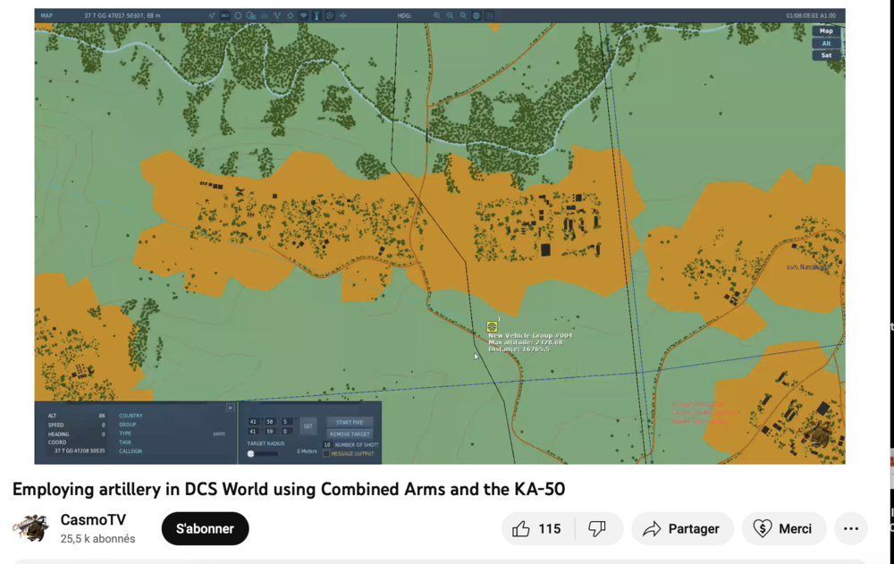Click the rectangle ruler icon in map toolbar
This screenshot has width=894, height=564.
point(225,15)
